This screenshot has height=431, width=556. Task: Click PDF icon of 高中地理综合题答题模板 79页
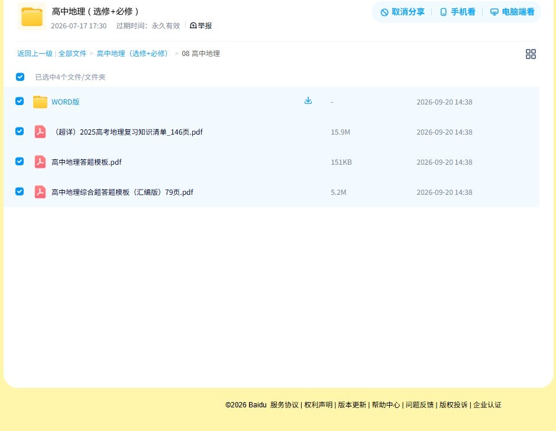click(40, 192)
